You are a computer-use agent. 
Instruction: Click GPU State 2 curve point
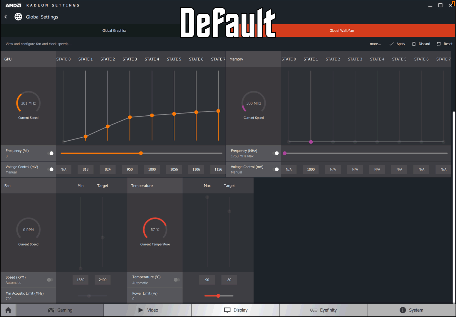point(108,127)
